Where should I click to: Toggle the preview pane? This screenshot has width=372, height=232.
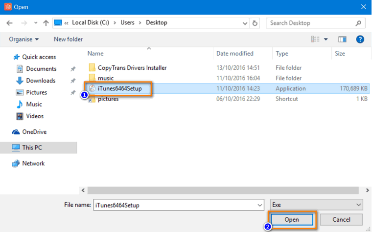coord(342,39)
